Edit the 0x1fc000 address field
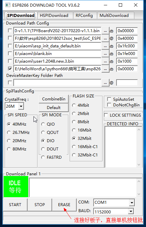 click(127, 46)
